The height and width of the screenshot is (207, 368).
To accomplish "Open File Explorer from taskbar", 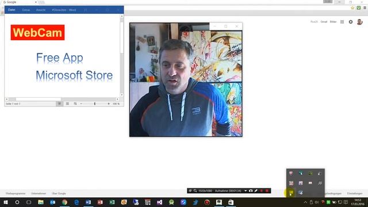I will 41,202.
